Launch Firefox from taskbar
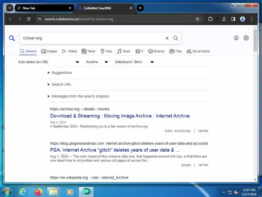262x197 pixels. (38, 192)
